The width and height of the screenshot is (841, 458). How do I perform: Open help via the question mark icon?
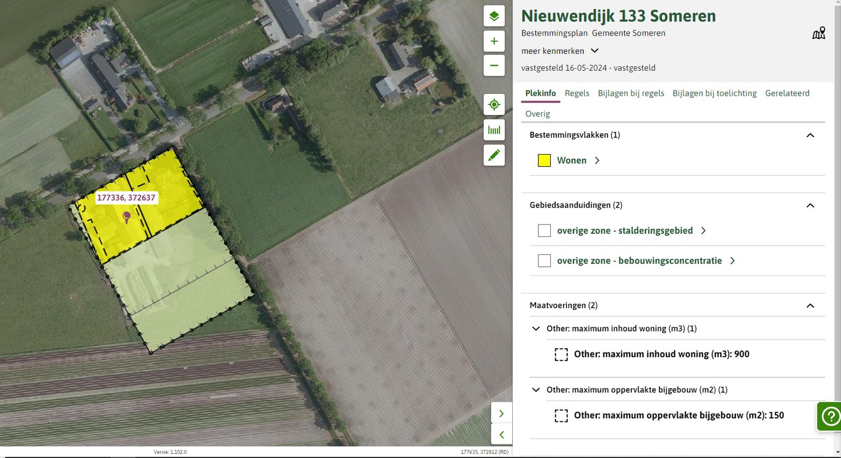(x=830, y=416)
